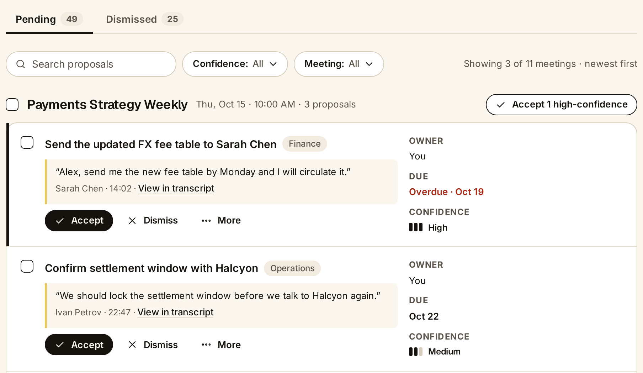
Task: Click title 'Send the updated FX fee table to Sarah Chen'
Action: click(161, 144)
